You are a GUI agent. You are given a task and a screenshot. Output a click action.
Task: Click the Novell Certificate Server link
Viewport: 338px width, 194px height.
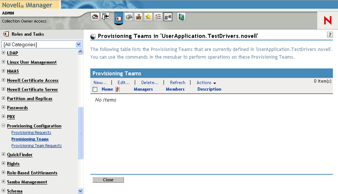[32, 89]
